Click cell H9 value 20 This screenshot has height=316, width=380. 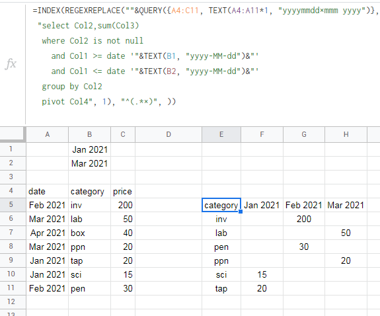(x=346, y=260)
